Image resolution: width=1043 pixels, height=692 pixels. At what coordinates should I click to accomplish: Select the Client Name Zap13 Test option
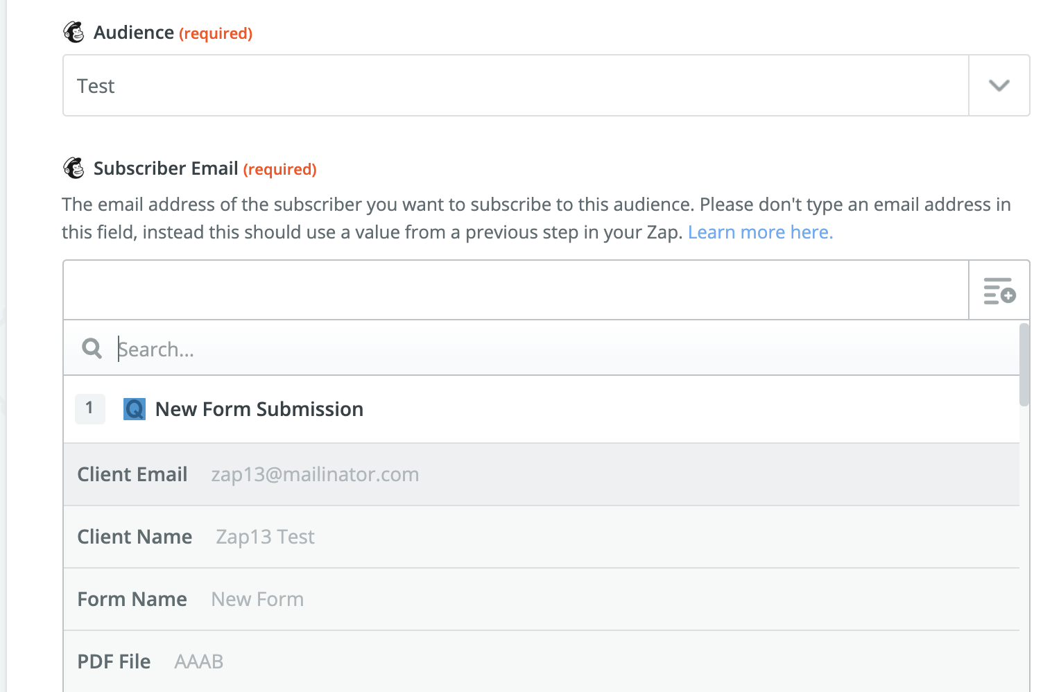pyautogui.click(x=542, y=537)
